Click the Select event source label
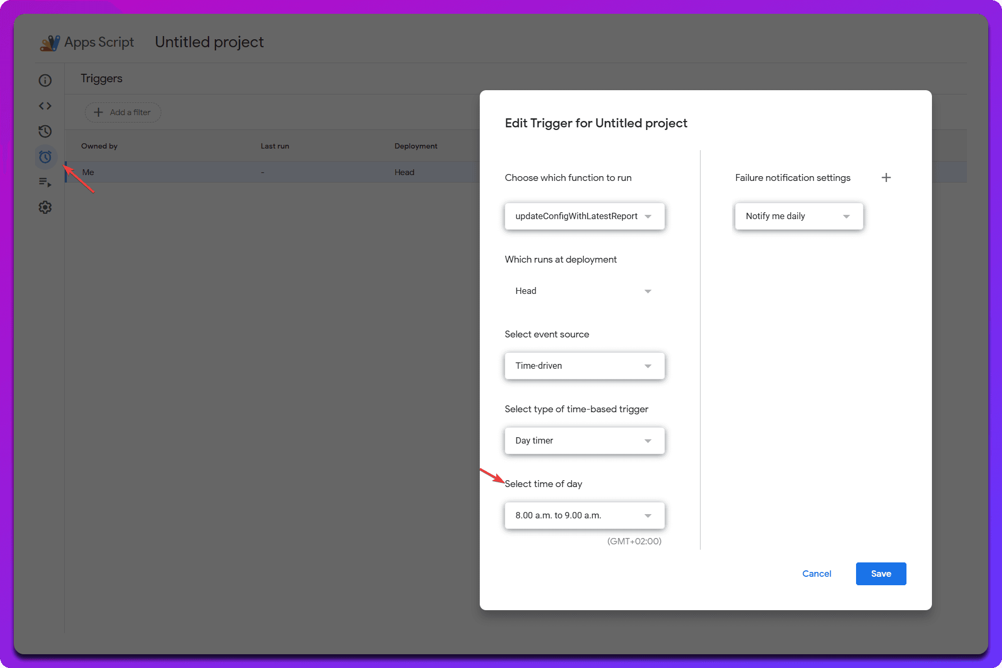This screenshot has width=1002, height=668. point(547,334)
